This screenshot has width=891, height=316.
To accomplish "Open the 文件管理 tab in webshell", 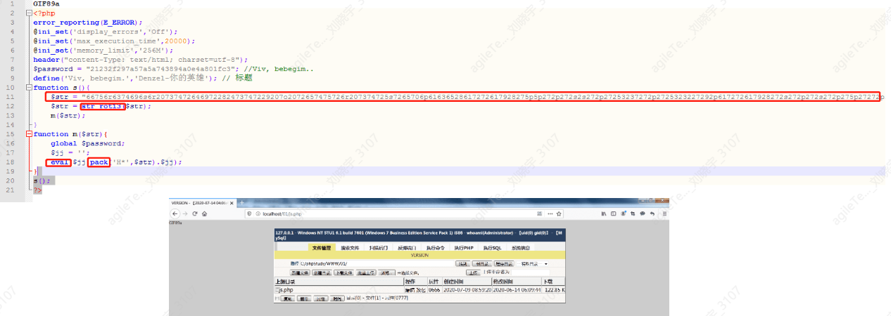I will point(322,248).
